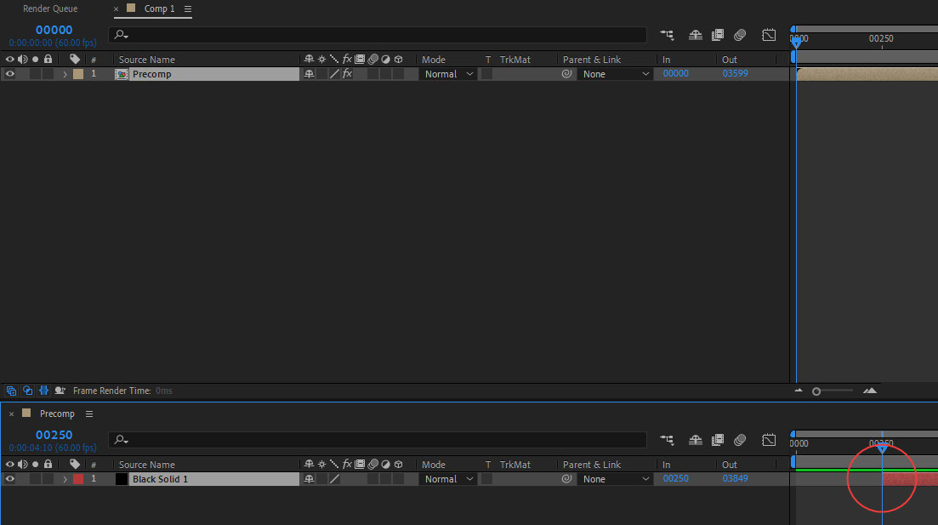Toggle the Shy layers switch for Comp 1
Screen dimensions: 938x525
(695, 35)
